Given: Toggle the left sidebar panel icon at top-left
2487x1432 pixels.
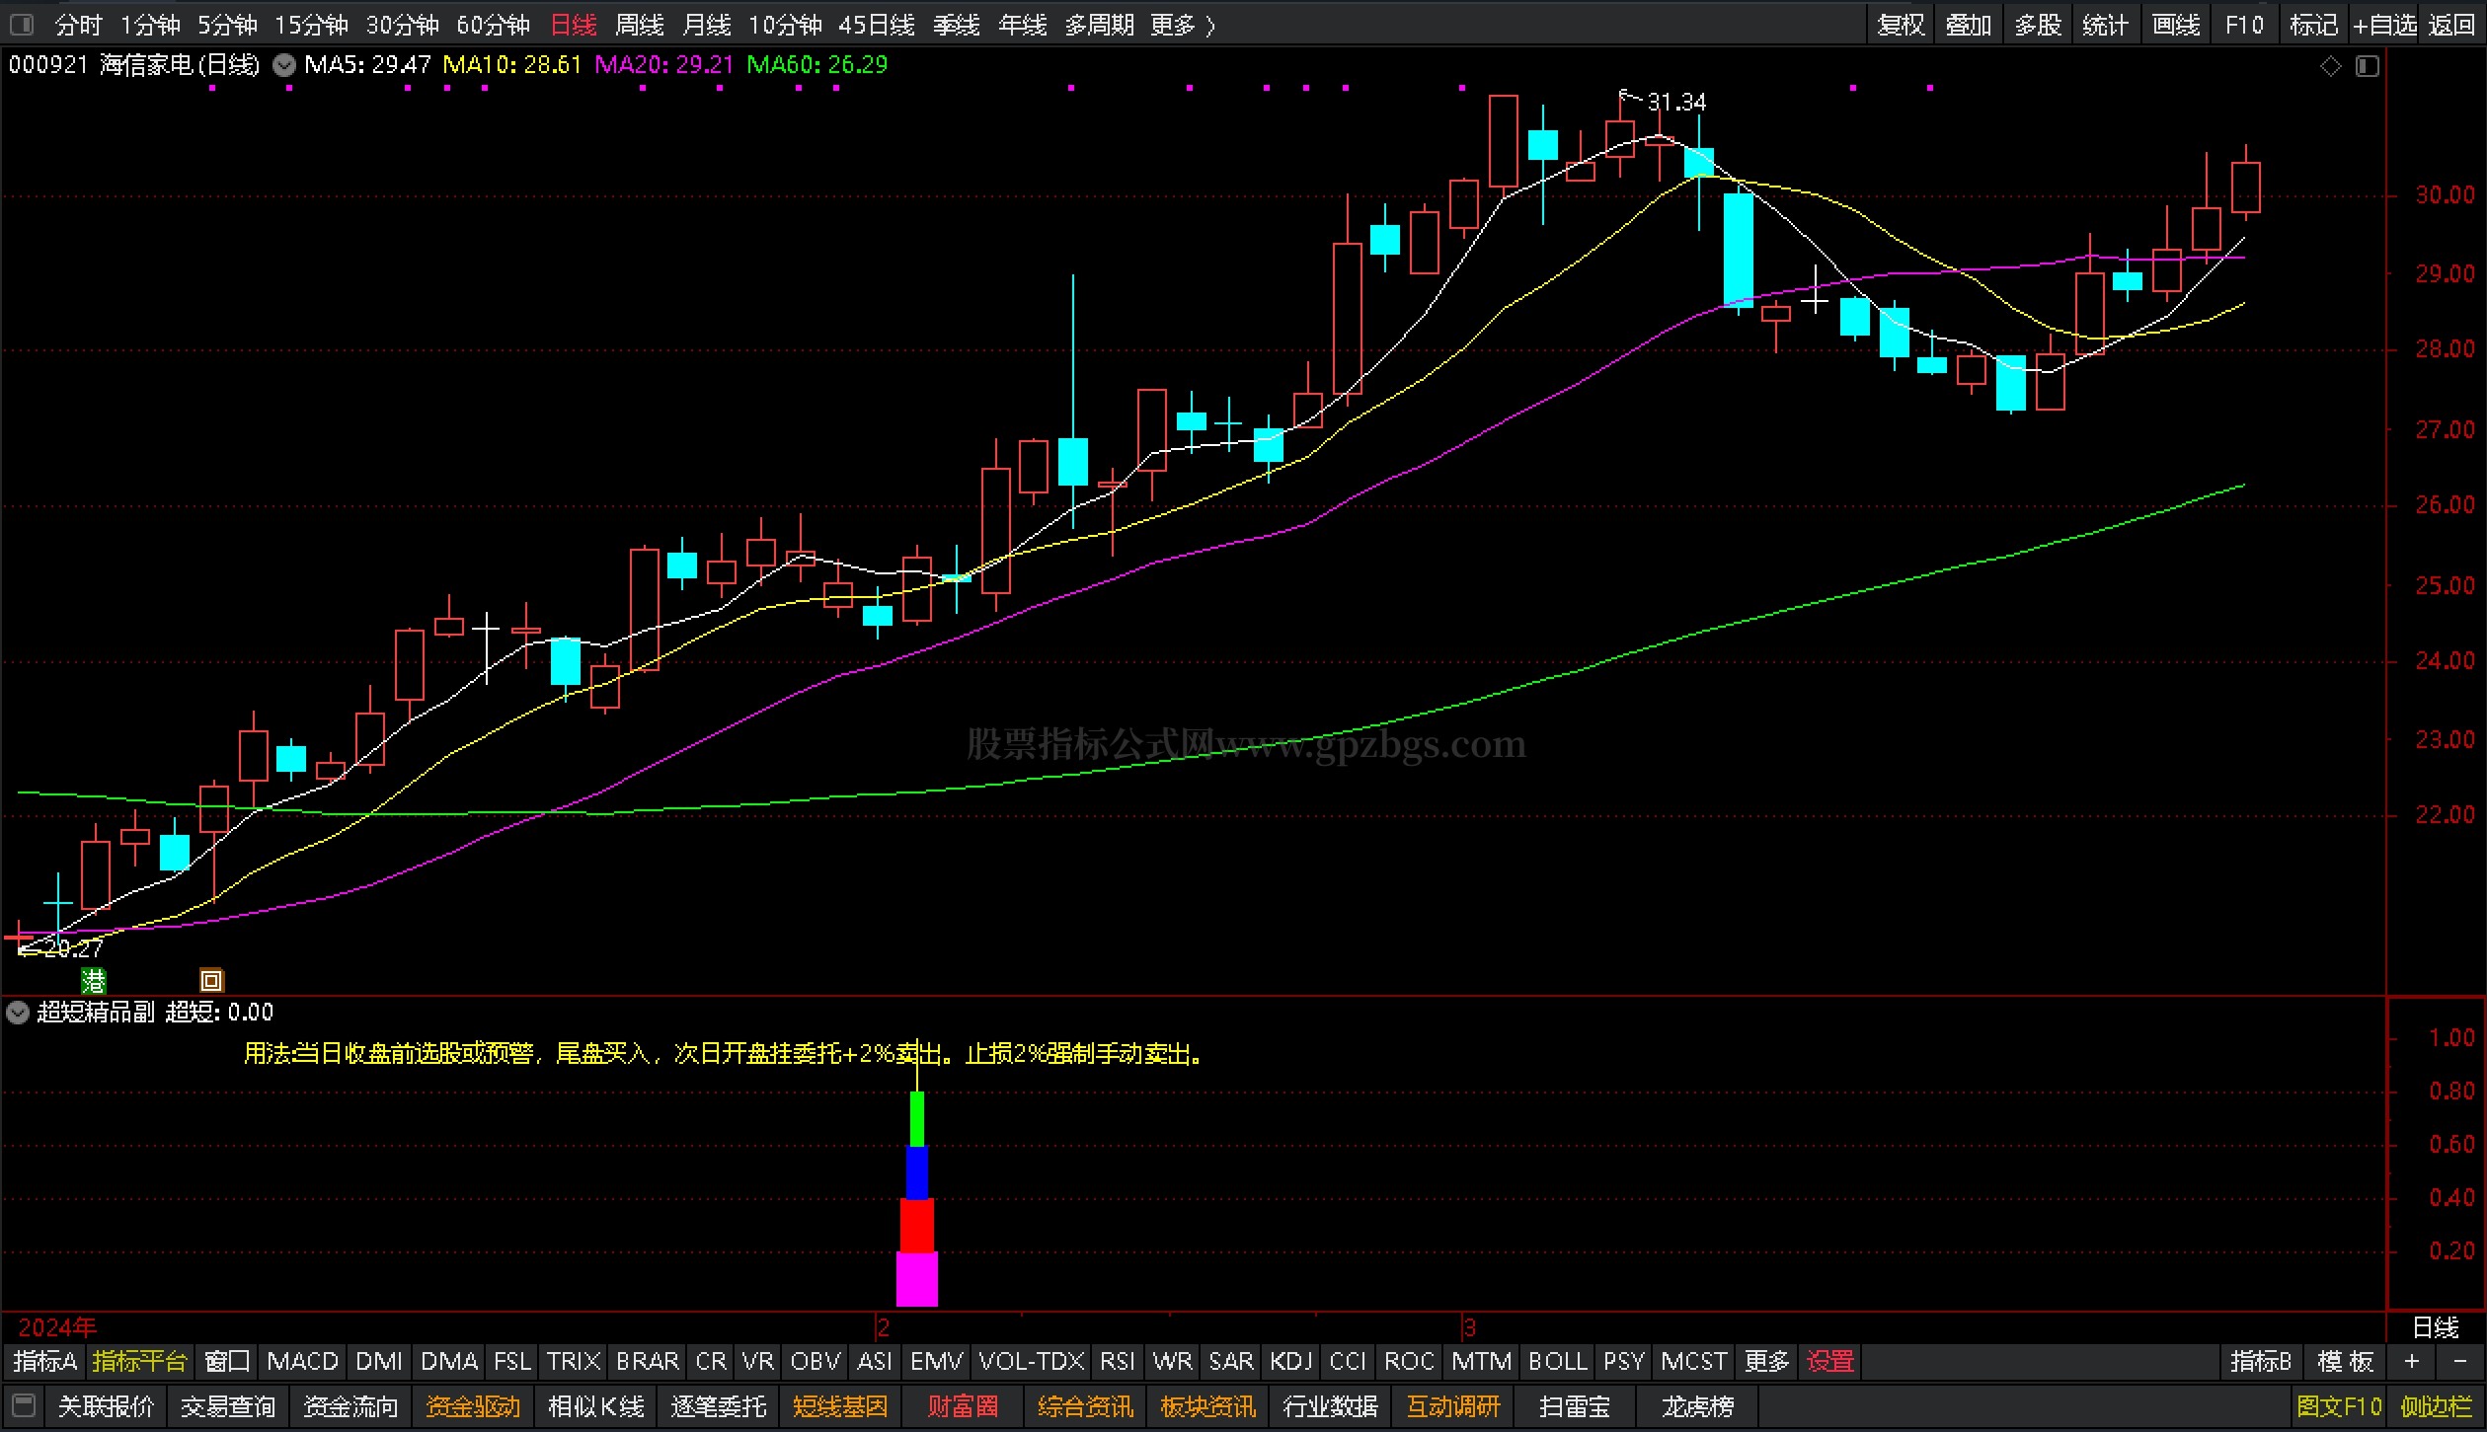Looking at the screenshot, I should coord(21,24).
